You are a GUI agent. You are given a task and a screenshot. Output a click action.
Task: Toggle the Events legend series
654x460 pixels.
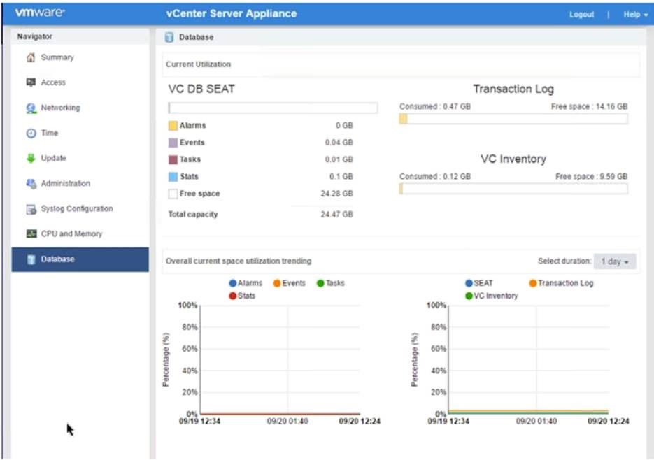click(289, 283)
